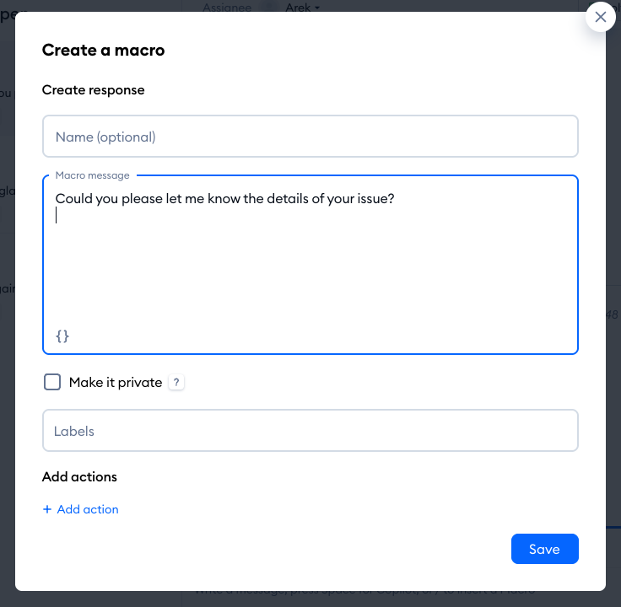Click the Create response subheading
This screenshot has width=621, height=607.
coord(93,90)
